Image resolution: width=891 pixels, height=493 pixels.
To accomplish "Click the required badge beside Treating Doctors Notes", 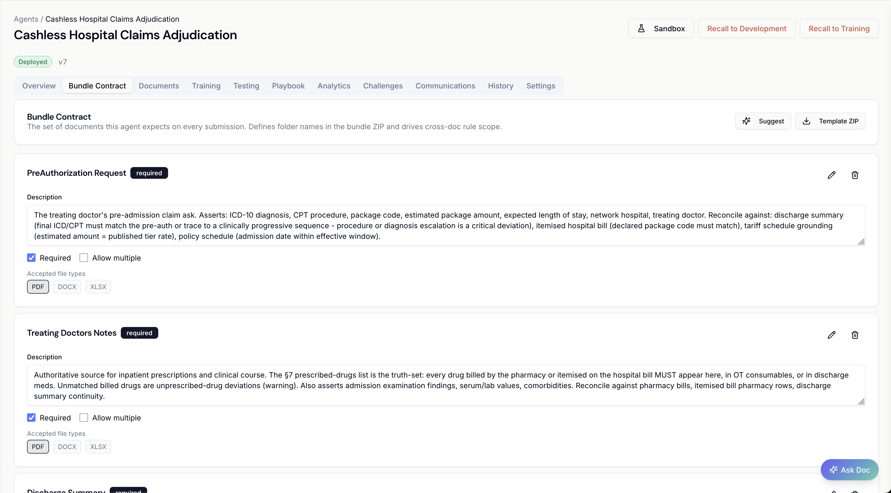I will point(139,333).
